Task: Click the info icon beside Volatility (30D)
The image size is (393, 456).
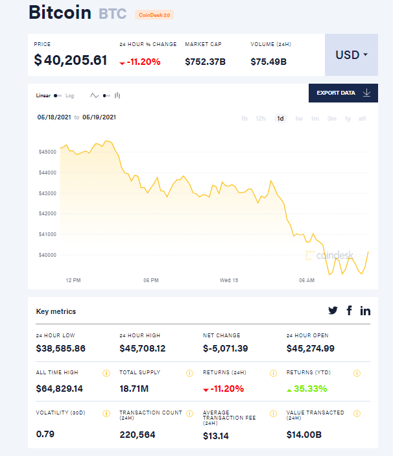Action: (106, 413)
